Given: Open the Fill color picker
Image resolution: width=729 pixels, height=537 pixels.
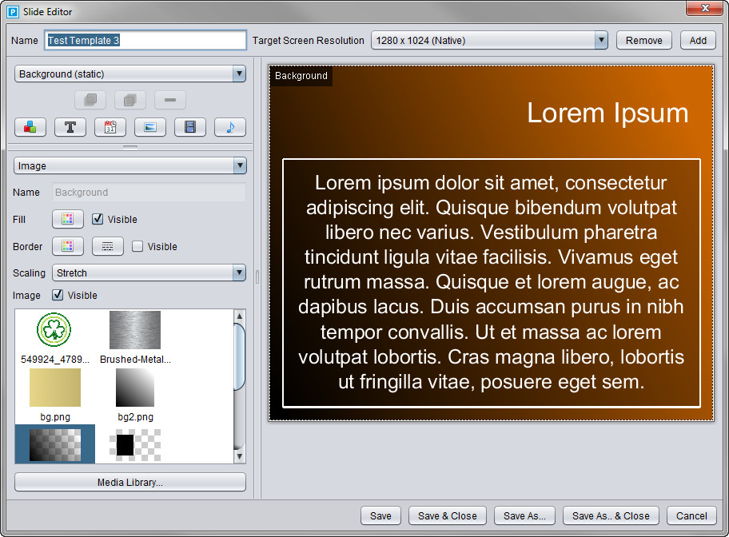Looking at the screenshot, I should coord(68,219).
